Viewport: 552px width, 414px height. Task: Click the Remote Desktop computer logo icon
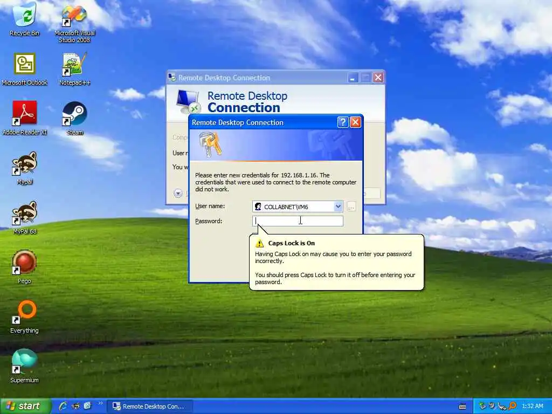click(x=188, y=101)
